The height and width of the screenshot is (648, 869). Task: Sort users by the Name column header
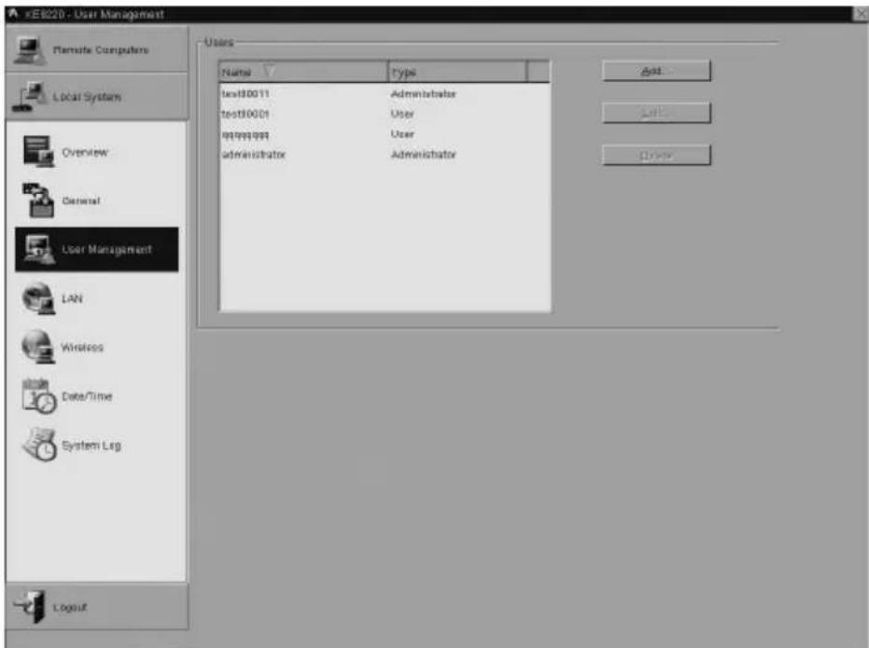[x=303, y=72]
